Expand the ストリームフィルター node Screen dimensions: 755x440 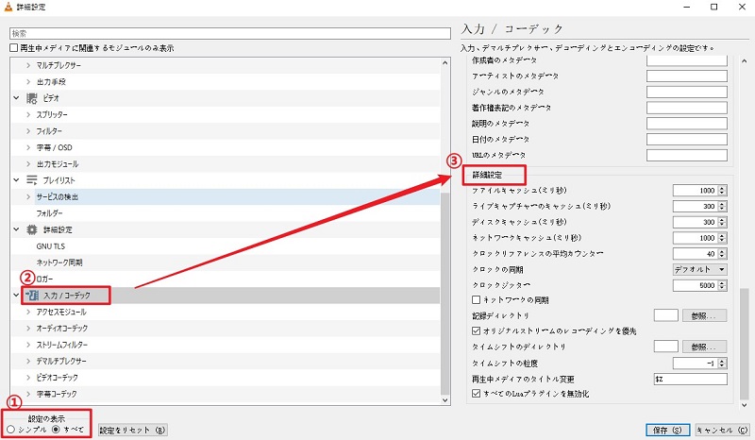point(28,345)
